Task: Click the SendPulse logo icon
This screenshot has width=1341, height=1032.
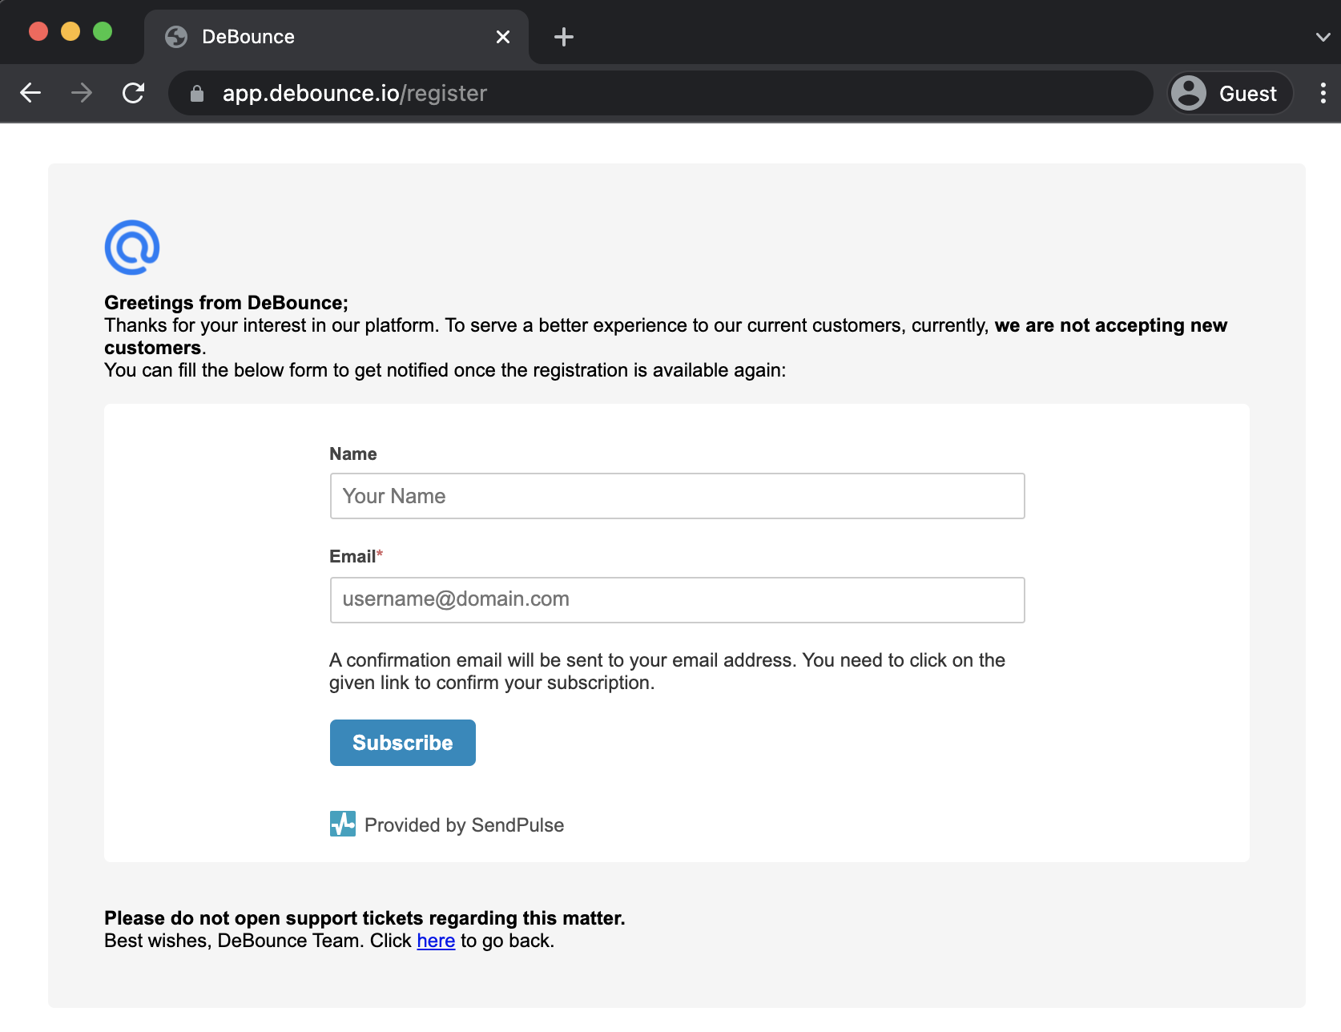Action: (x=343, y=824)
